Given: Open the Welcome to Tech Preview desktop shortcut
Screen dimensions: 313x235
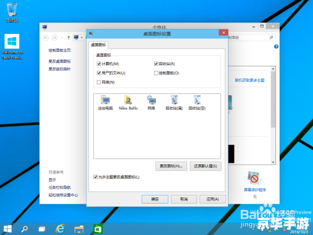Looking at the screenshot, I should (12, 46).
